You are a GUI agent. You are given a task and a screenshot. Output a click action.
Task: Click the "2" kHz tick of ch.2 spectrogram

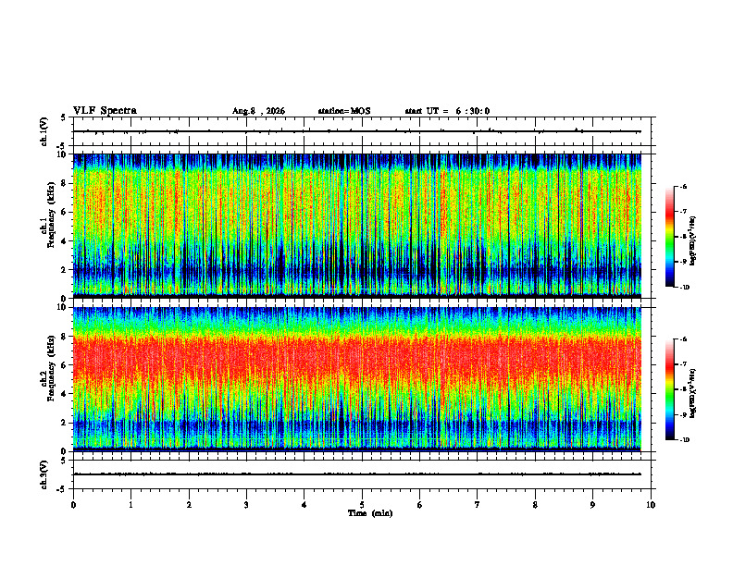click(65, 423)
